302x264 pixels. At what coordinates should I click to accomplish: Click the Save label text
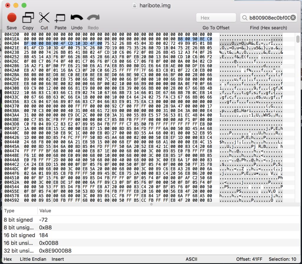click(12, 27)
